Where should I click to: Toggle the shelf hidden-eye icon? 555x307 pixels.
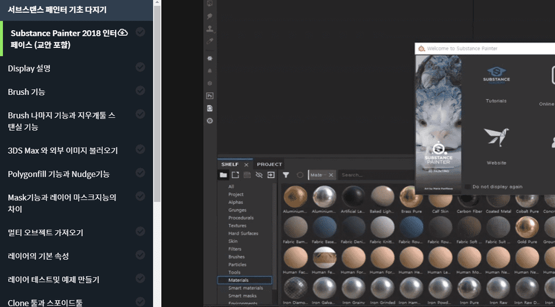[x=258, y=175]
